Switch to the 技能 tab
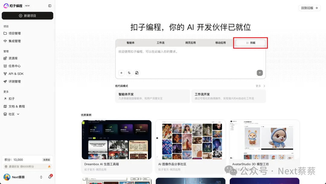The width and height of the screenshot is (326, 184). pyautogui.click(x=251, y=43)
